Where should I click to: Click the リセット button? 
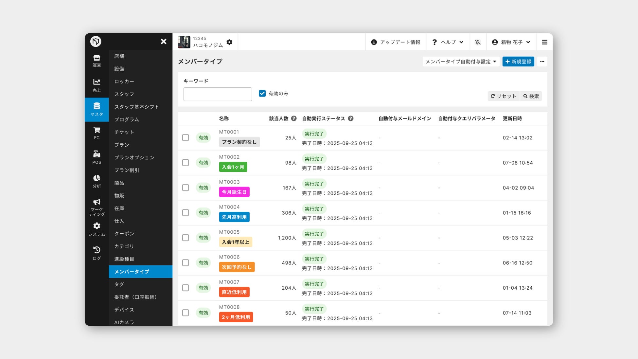(x=503, y=96)
